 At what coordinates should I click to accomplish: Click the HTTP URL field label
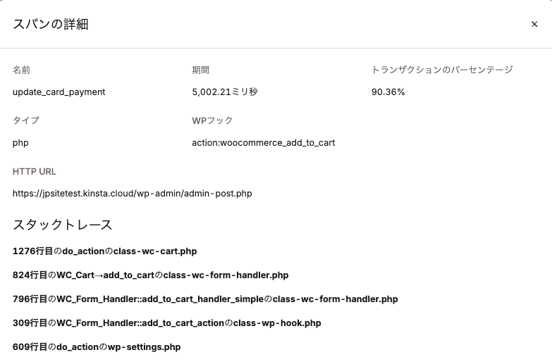(x=35, y=171)
